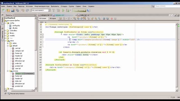Open the editor tab list dropdown
Image resolution: width=180 pixels, height=101 pixels.
(x=175, y=15)
